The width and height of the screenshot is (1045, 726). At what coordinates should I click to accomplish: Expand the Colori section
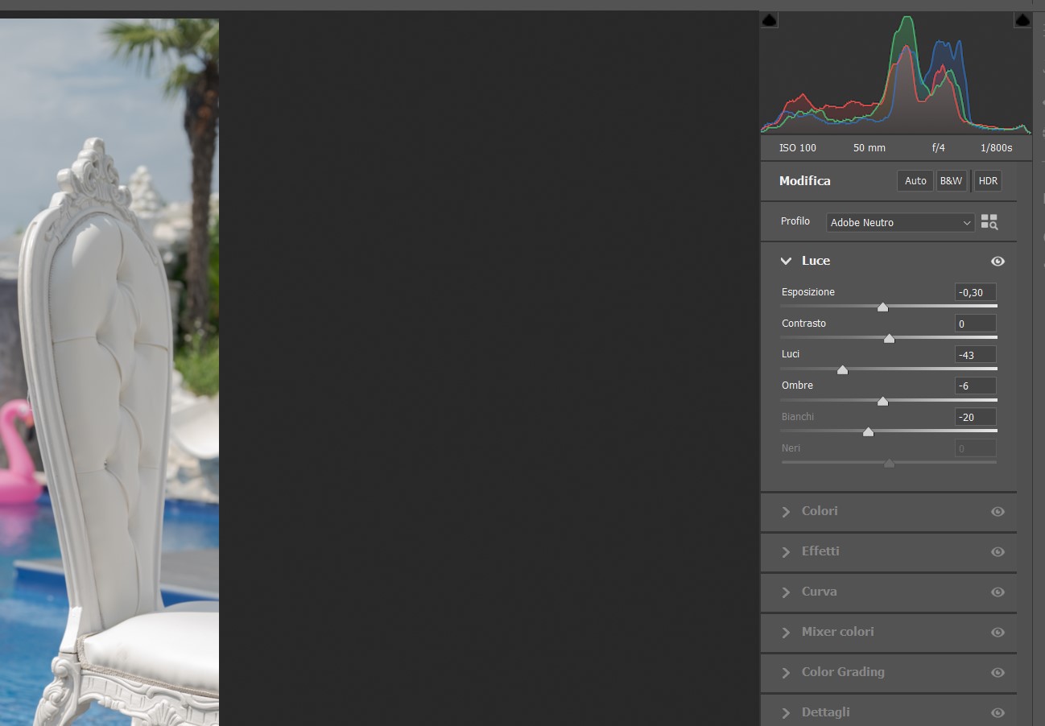786,512
